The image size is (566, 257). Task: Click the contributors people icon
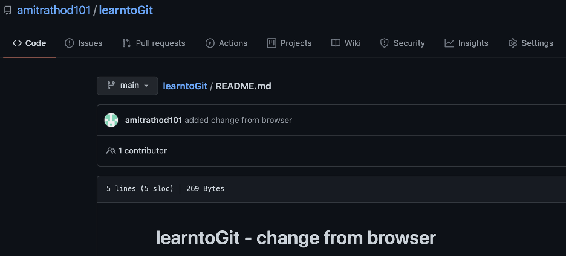tap(111, 151)
